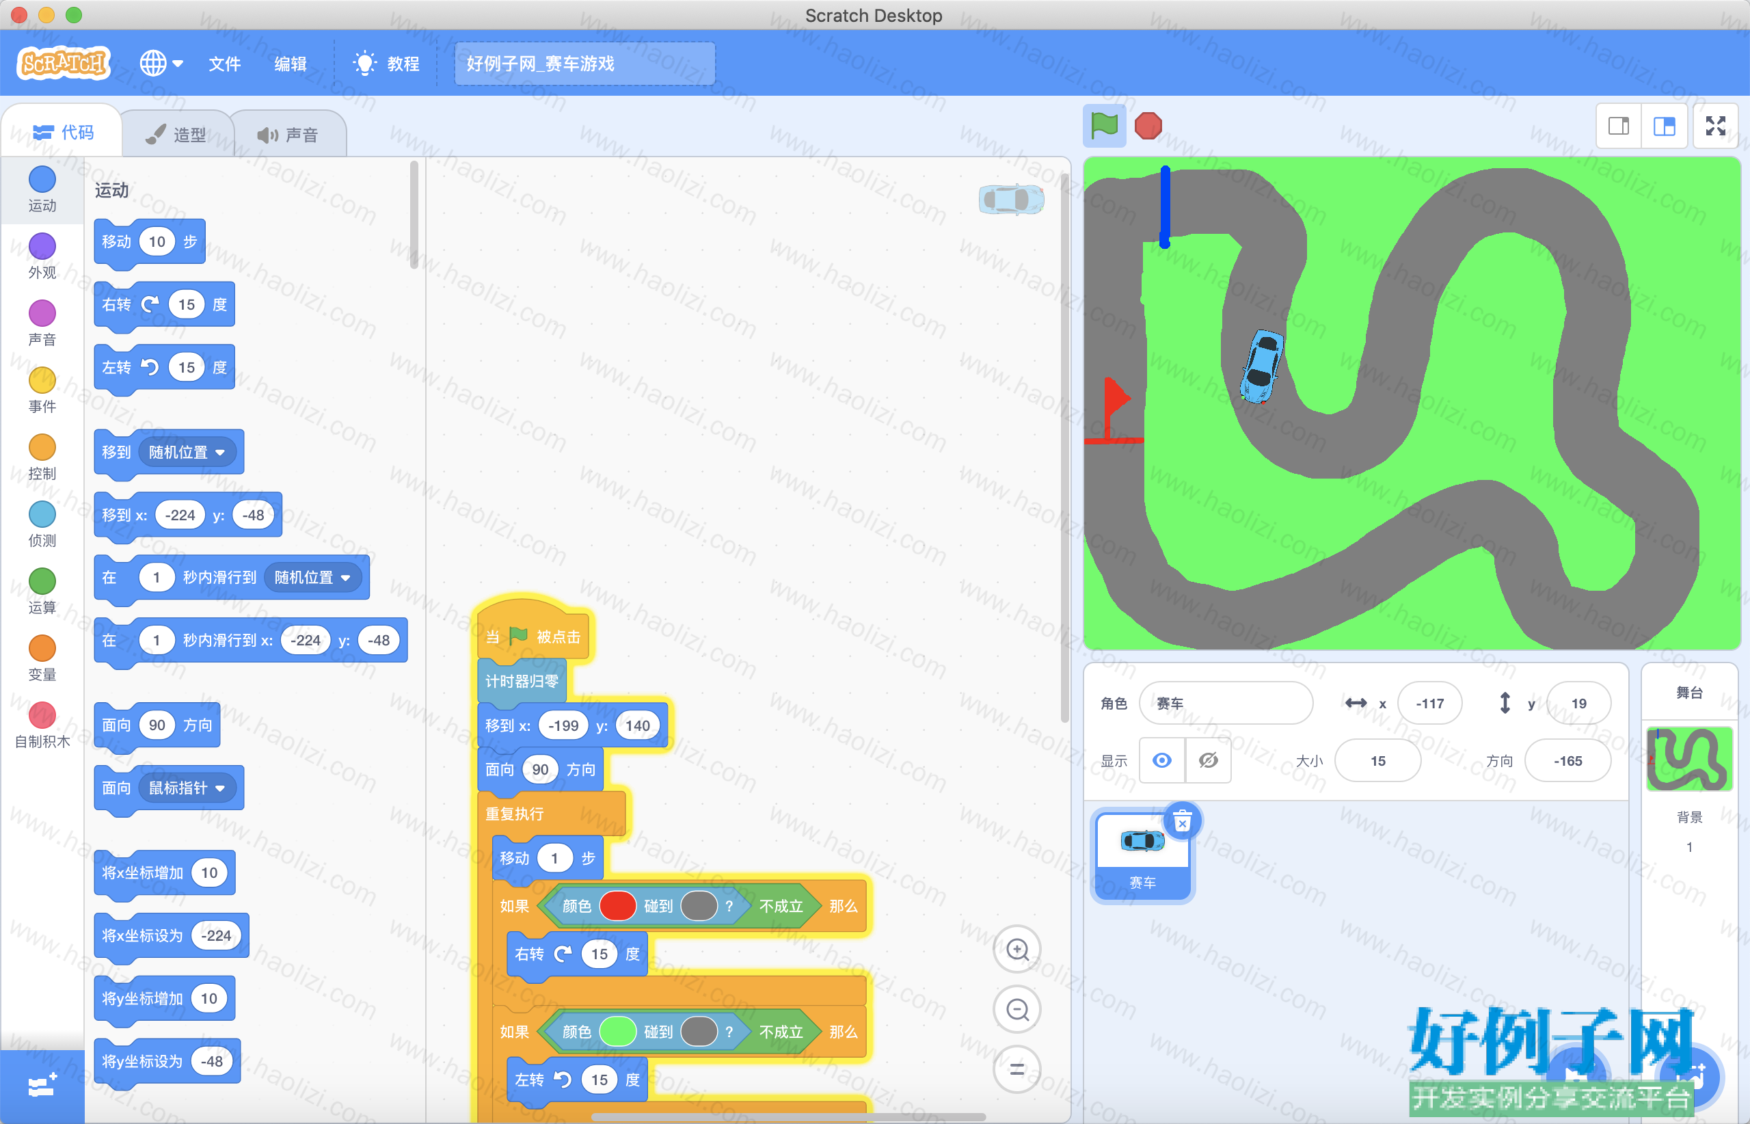Image resolution: width=1750 pixels, height=1124 pixels.
Task: Hide the sprite with crossed eye icon
Action: (x=1208, y=760)
